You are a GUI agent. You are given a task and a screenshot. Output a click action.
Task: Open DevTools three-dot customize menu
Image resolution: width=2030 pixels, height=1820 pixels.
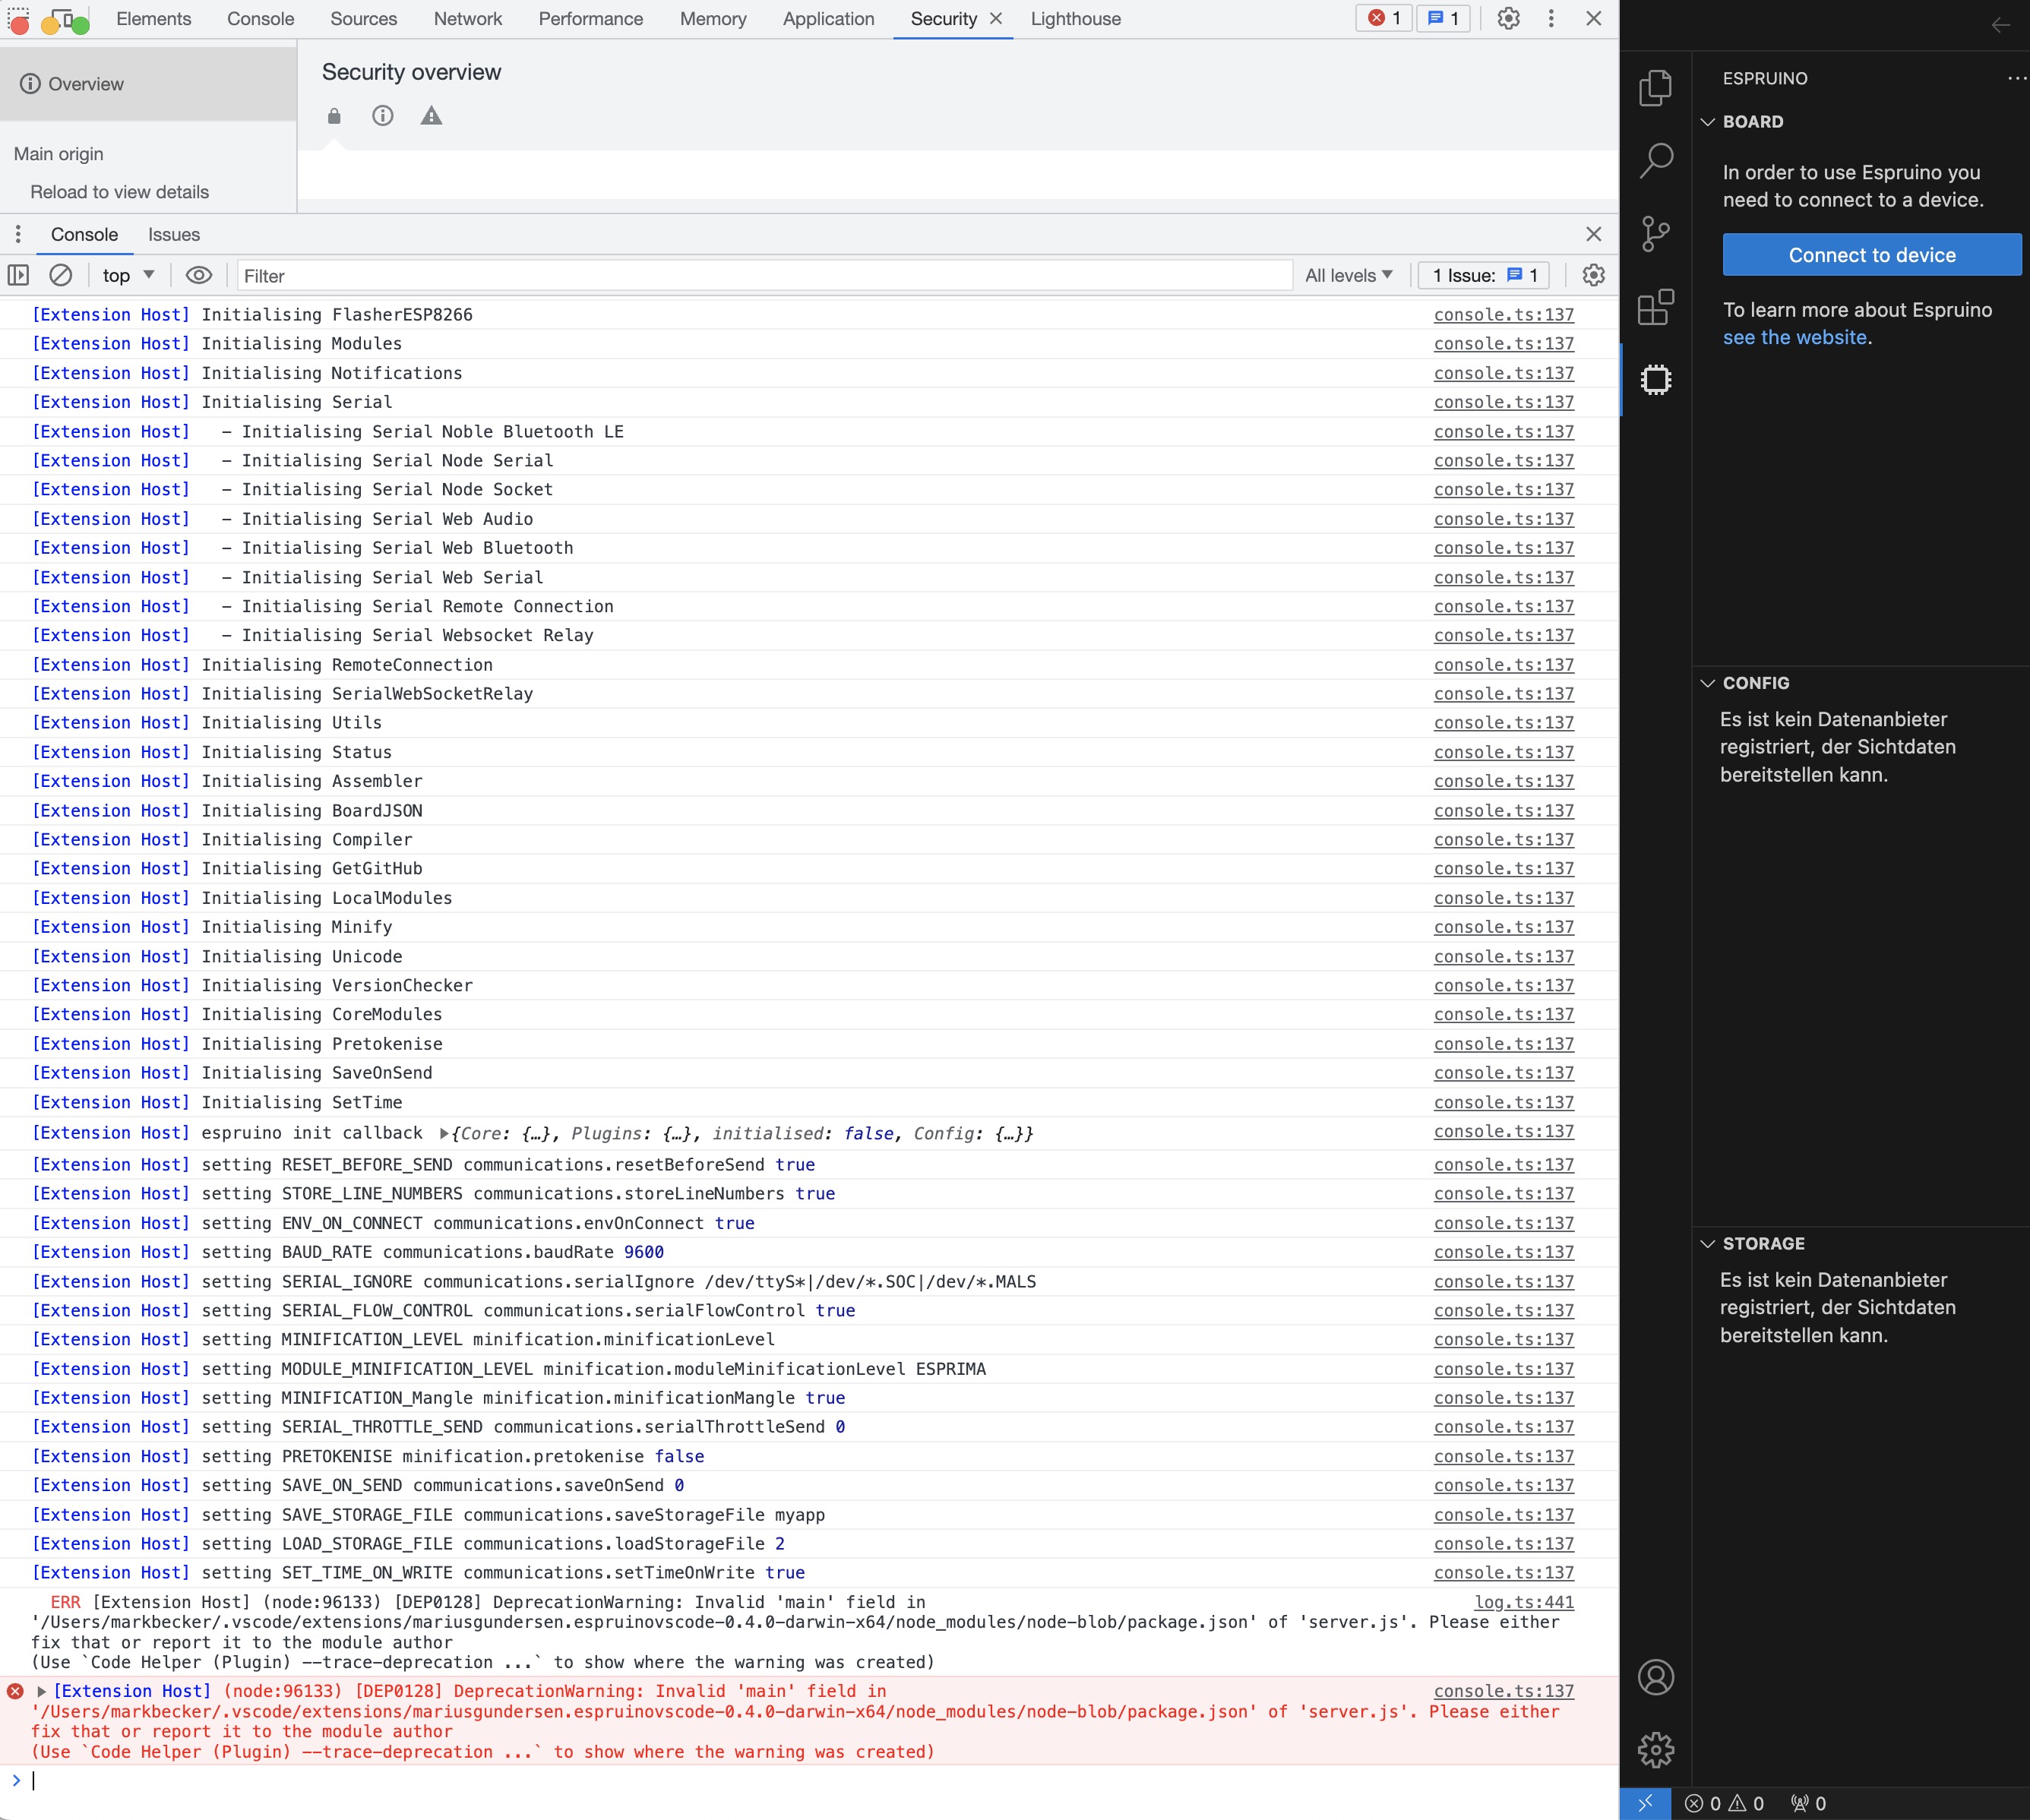point(1551,18)
